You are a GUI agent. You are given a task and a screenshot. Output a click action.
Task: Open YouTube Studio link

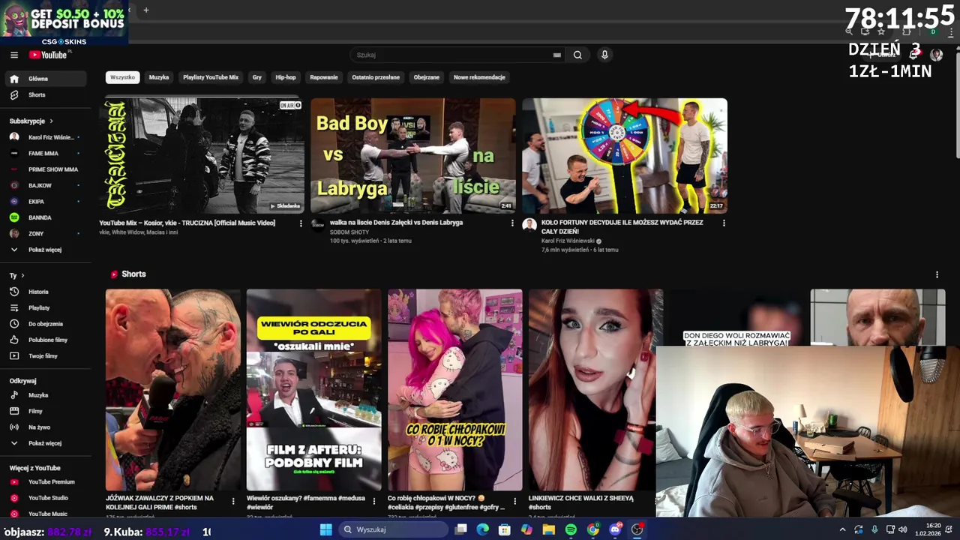[46, 498]
